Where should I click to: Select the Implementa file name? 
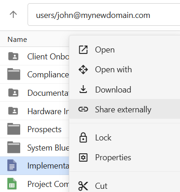pyautogui.click(x=48, y=166)
